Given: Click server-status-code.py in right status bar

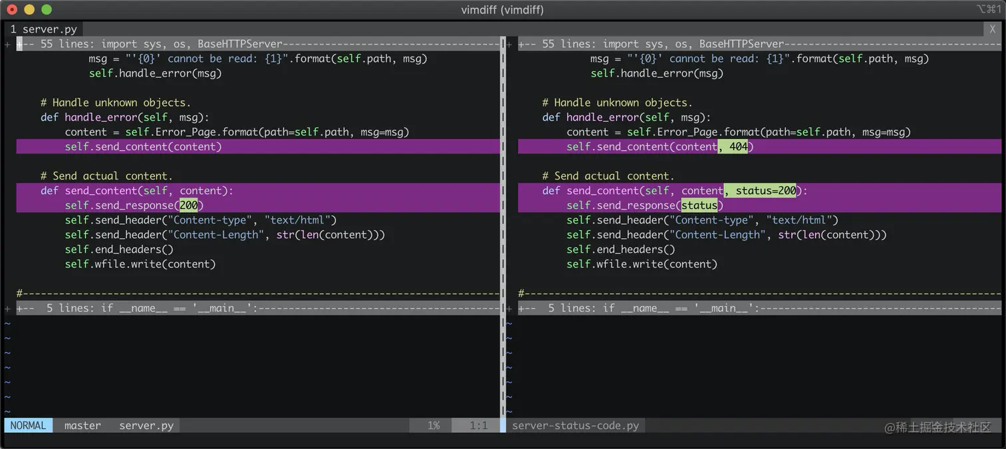Looking at the screenshot, I should pos(575,425).
